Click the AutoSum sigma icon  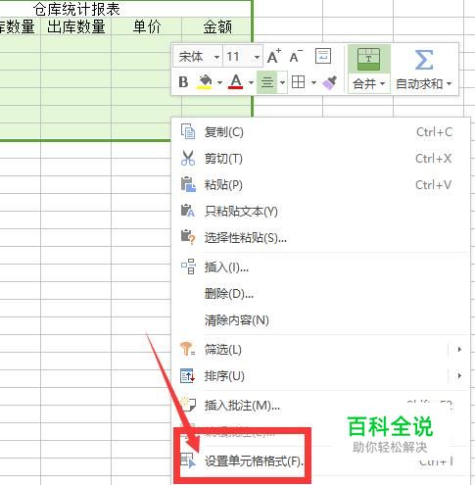coord(424,60)
